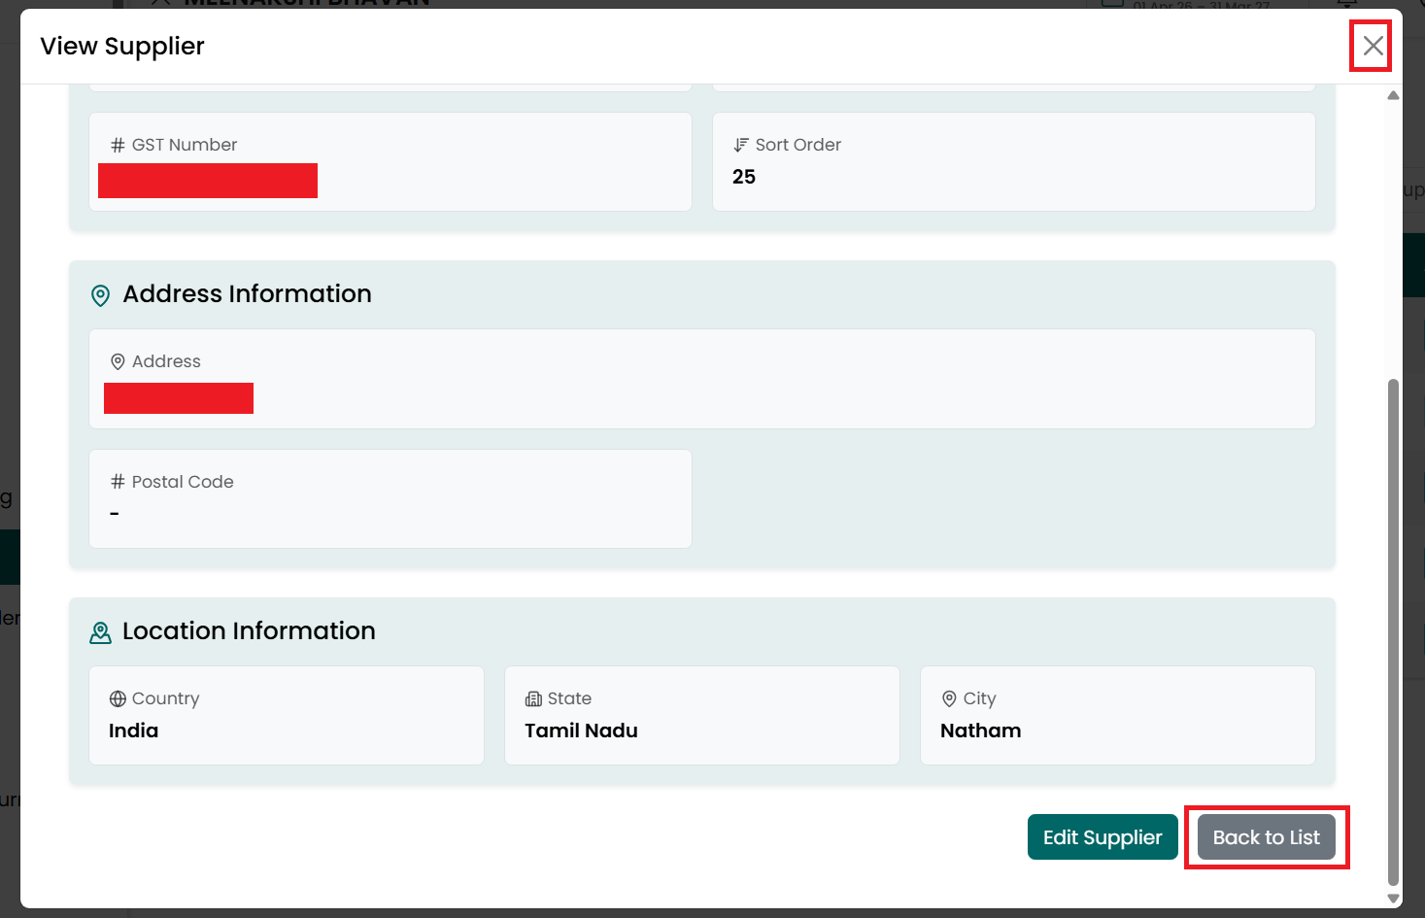Click the Address Information pin icon
Viewport: 1425px width, 918px height.
[100, 295]
